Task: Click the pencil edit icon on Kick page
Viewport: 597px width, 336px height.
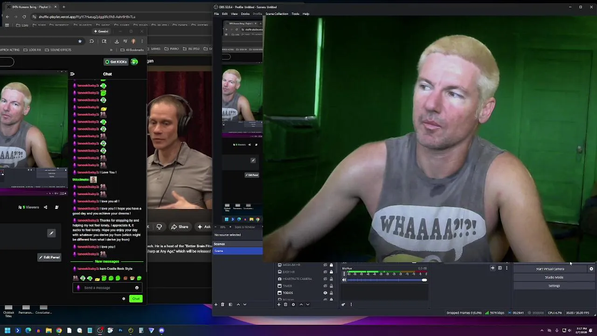Action: click(51, 233)
